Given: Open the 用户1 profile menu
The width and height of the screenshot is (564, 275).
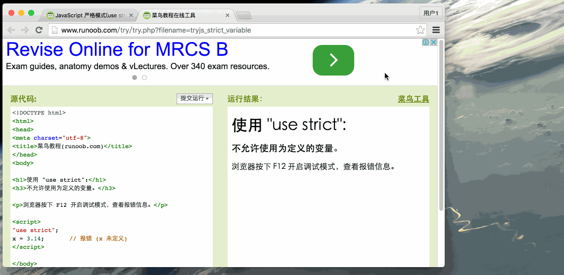Looking at the screenshot, I should click(x=431, y=13).
